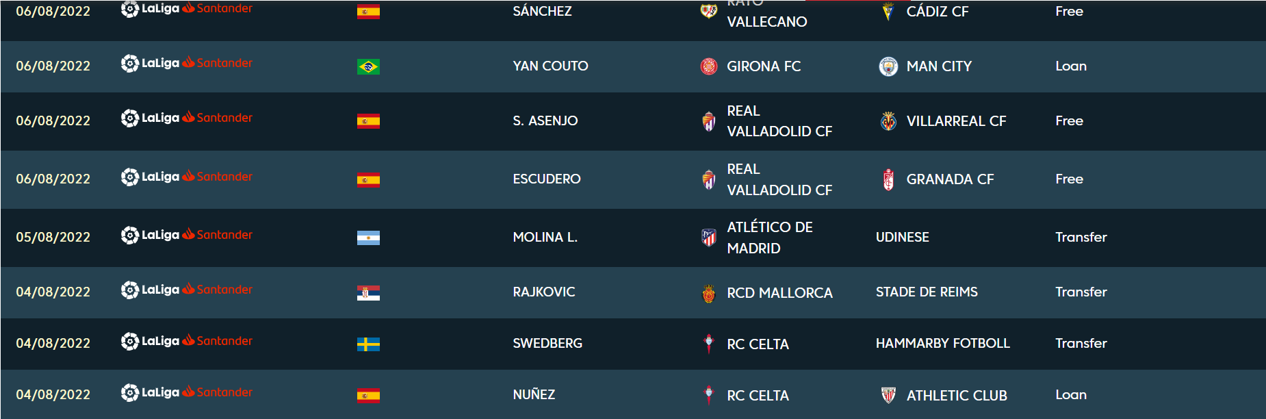Image resolution: width=1266 pixels, height=419 pixels.
Task: Click the RC CELTA name in Swedberg row
Action: [758, 344]
